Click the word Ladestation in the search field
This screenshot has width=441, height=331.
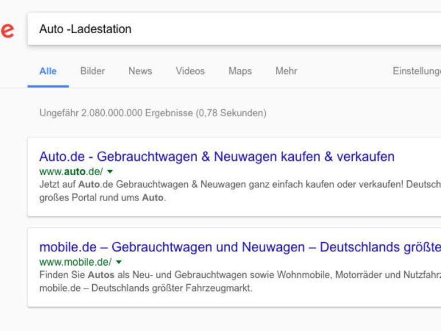tap(101, 29)
